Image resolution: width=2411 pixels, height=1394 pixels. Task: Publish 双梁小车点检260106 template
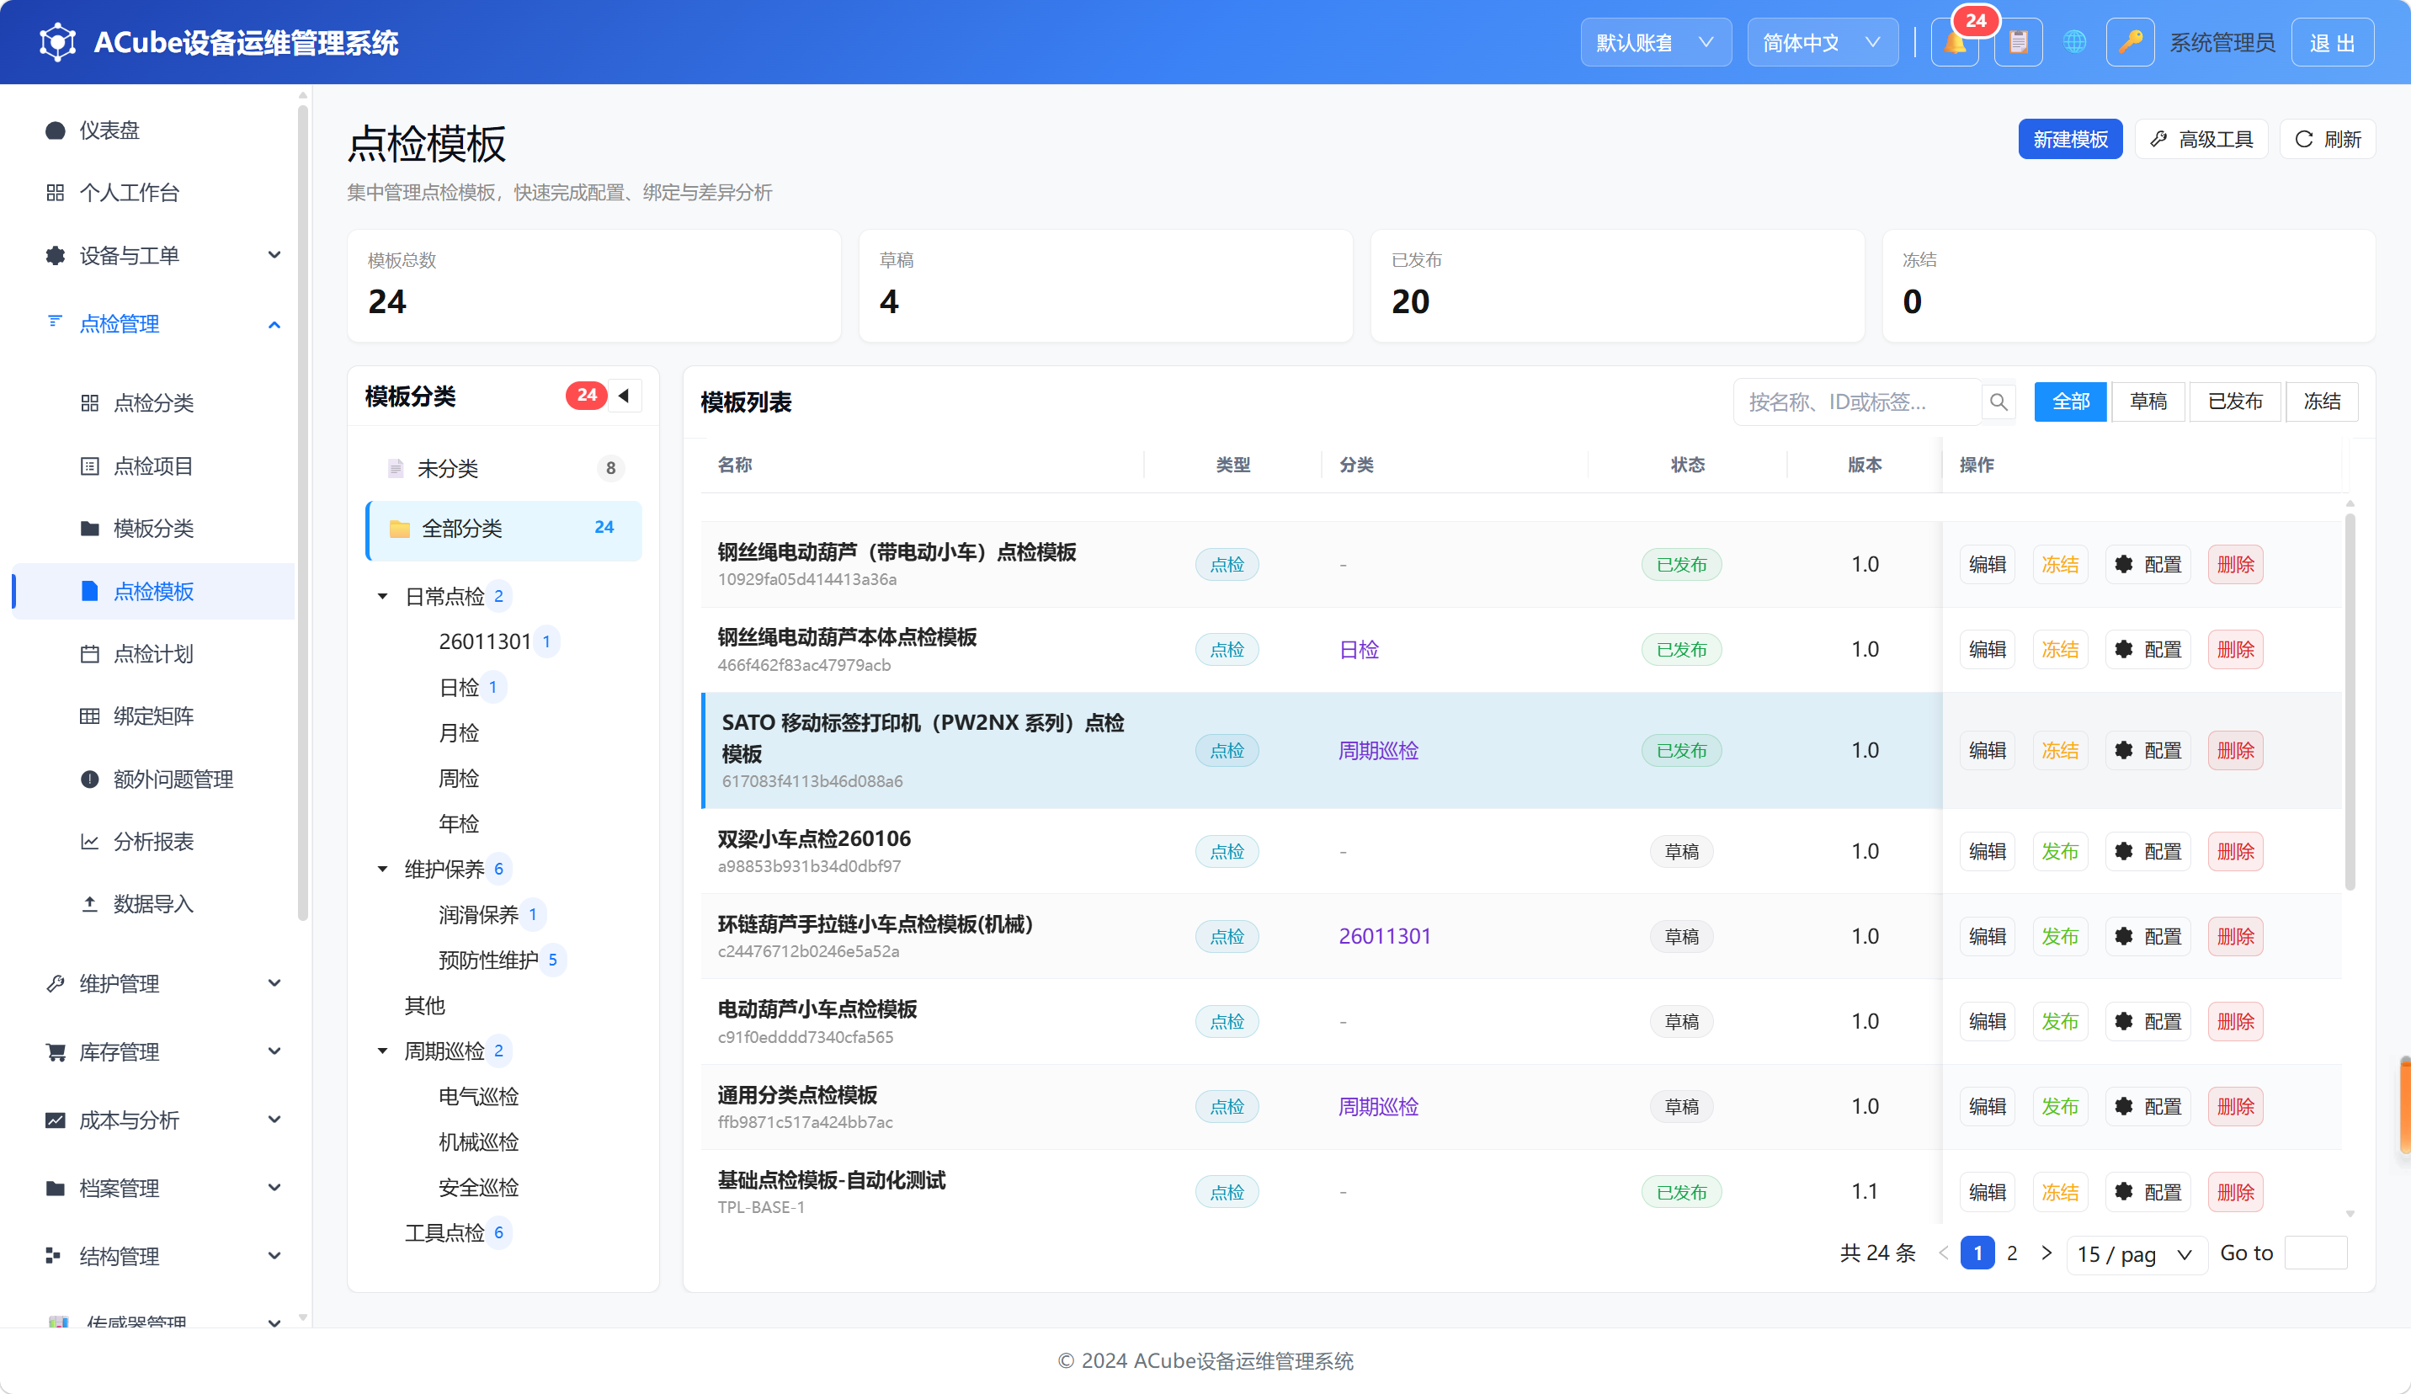click(x=2060, y=852)
